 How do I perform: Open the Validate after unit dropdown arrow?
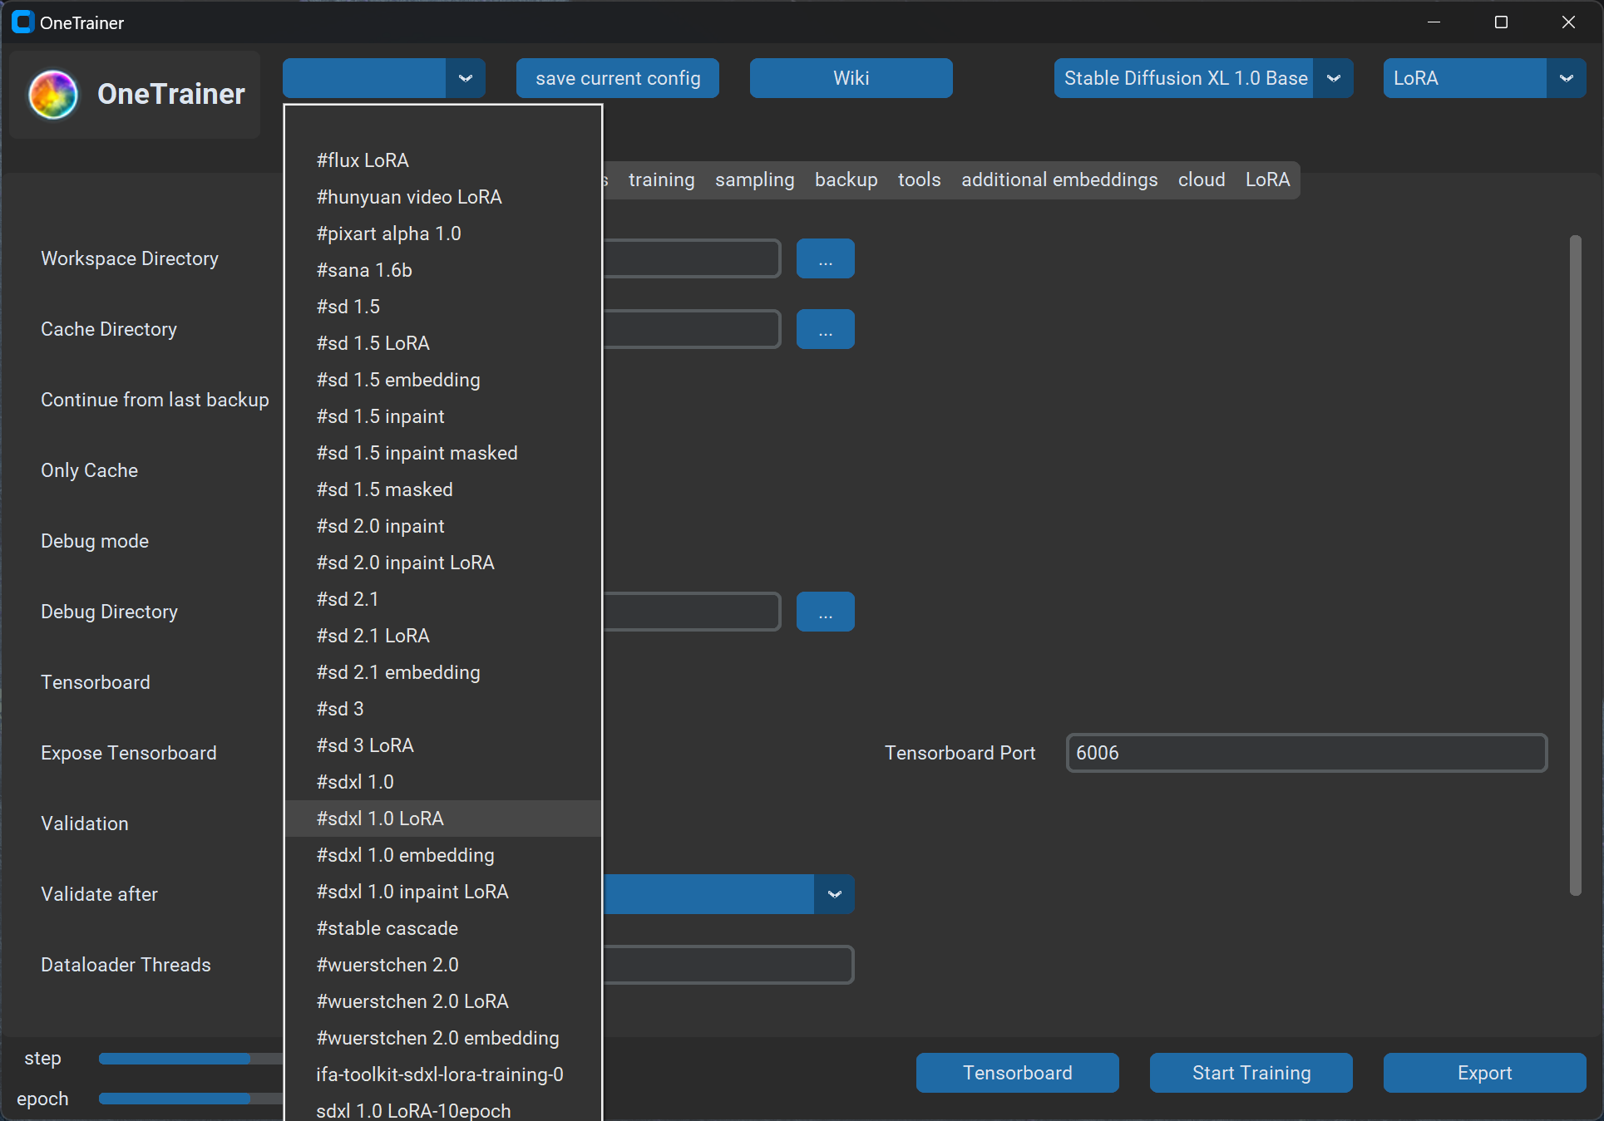coord(834,894)
